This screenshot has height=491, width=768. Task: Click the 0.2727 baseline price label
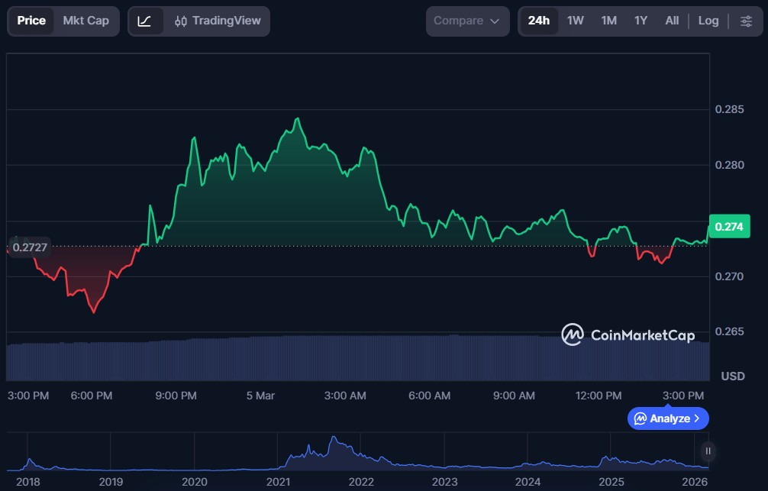coord(29,247)
